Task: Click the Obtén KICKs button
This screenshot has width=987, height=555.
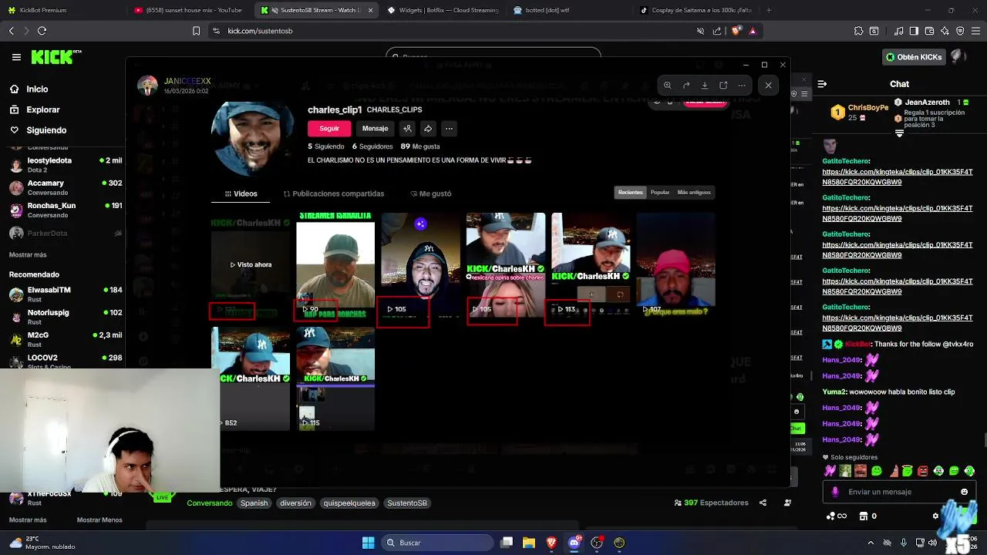Action: [914, 57]
